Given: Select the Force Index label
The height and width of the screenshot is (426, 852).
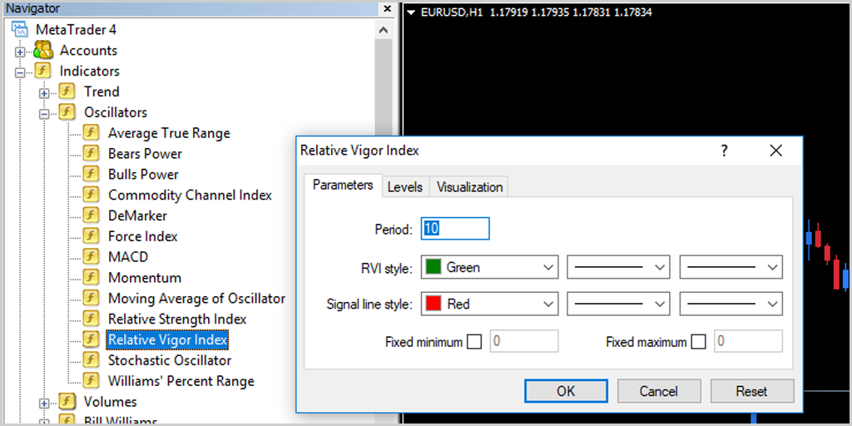Looking at the screenshot, I should 143,236.
